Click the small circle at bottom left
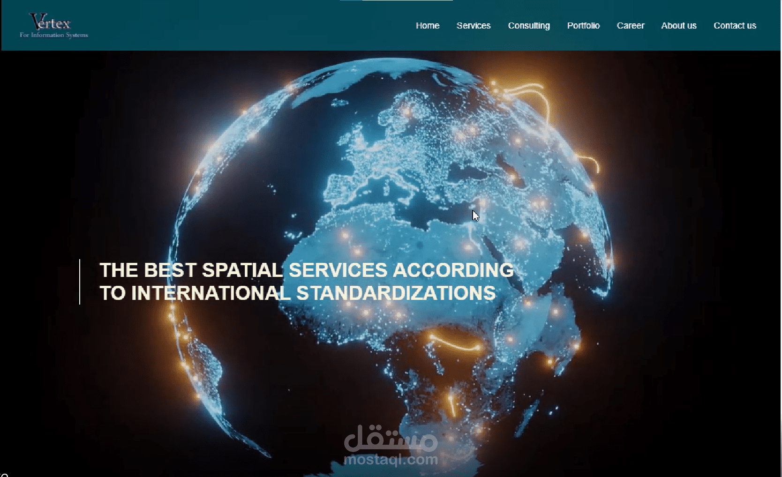The image size is (782, 477). tap(4, 474)
